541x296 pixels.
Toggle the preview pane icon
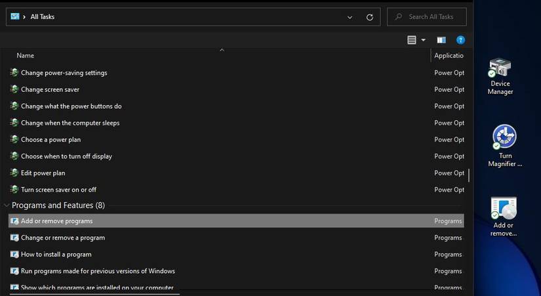pos(441,40)
